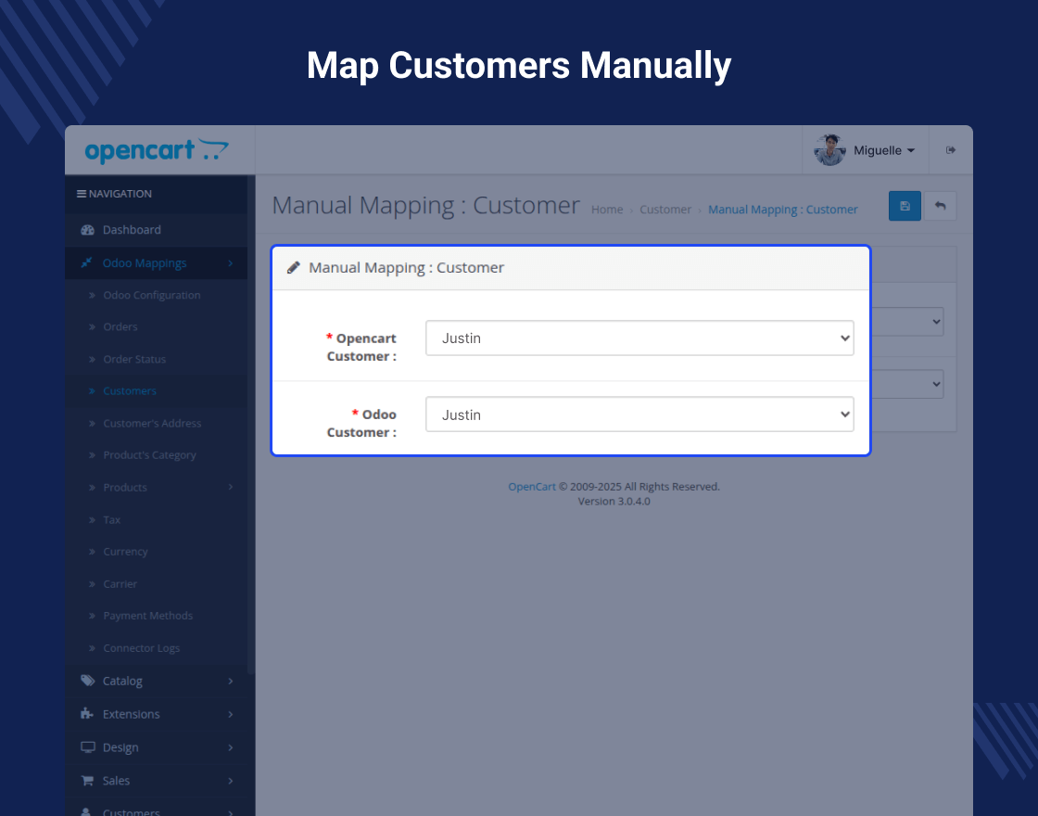Click the logout icon in header

(x=951, y=150)
